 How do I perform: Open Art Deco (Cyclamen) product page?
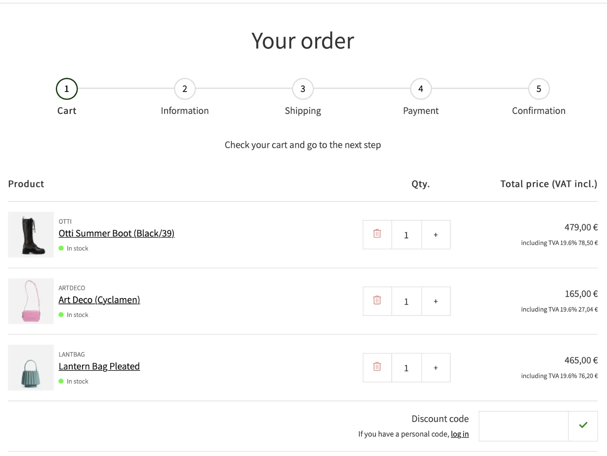99,300
